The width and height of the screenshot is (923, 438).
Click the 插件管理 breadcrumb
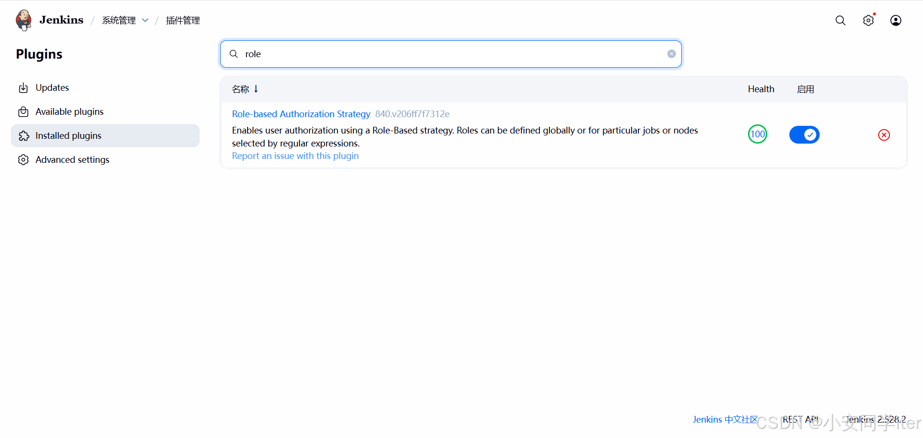[x=183, y=20]
